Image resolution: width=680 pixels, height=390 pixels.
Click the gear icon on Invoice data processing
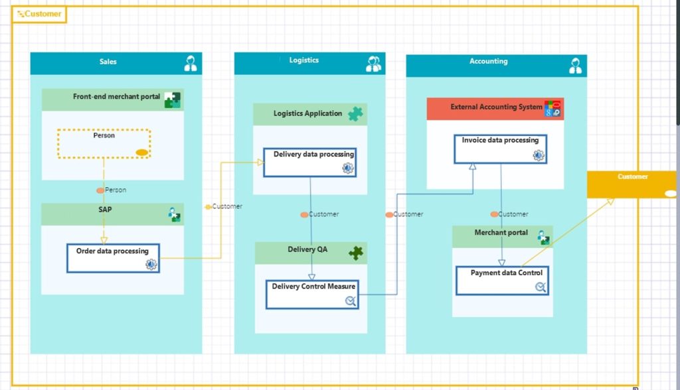[538, 154]
